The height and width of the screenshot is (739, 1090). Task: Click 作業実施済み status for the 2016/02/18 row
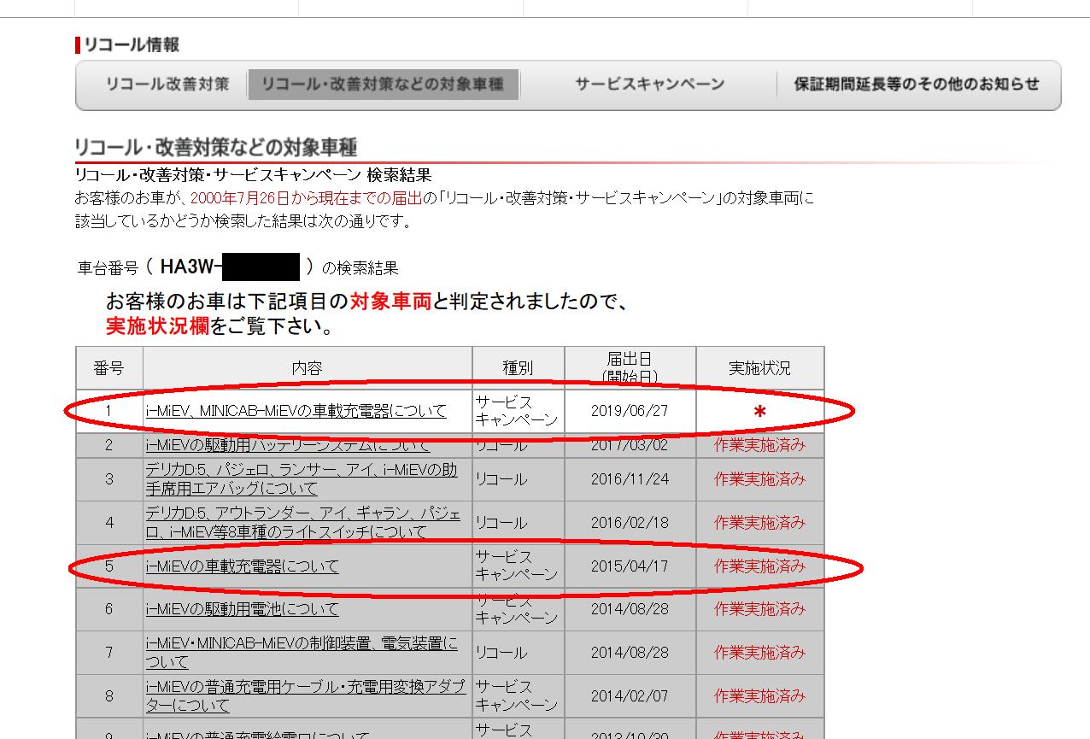point(759,523)
